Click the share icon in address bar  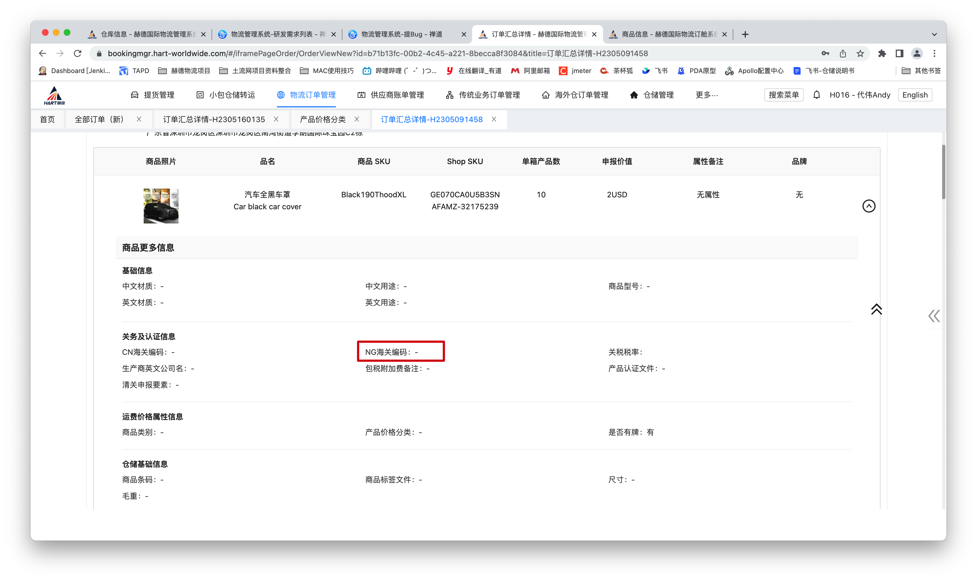(843, 53)
